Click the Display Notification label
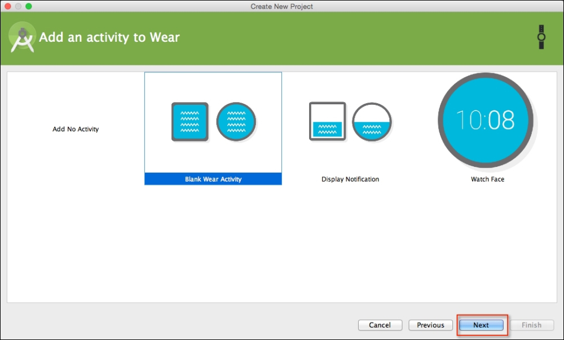 [x=350, y=179]
